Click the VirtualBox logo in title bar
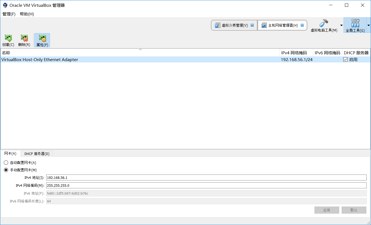 5,5
